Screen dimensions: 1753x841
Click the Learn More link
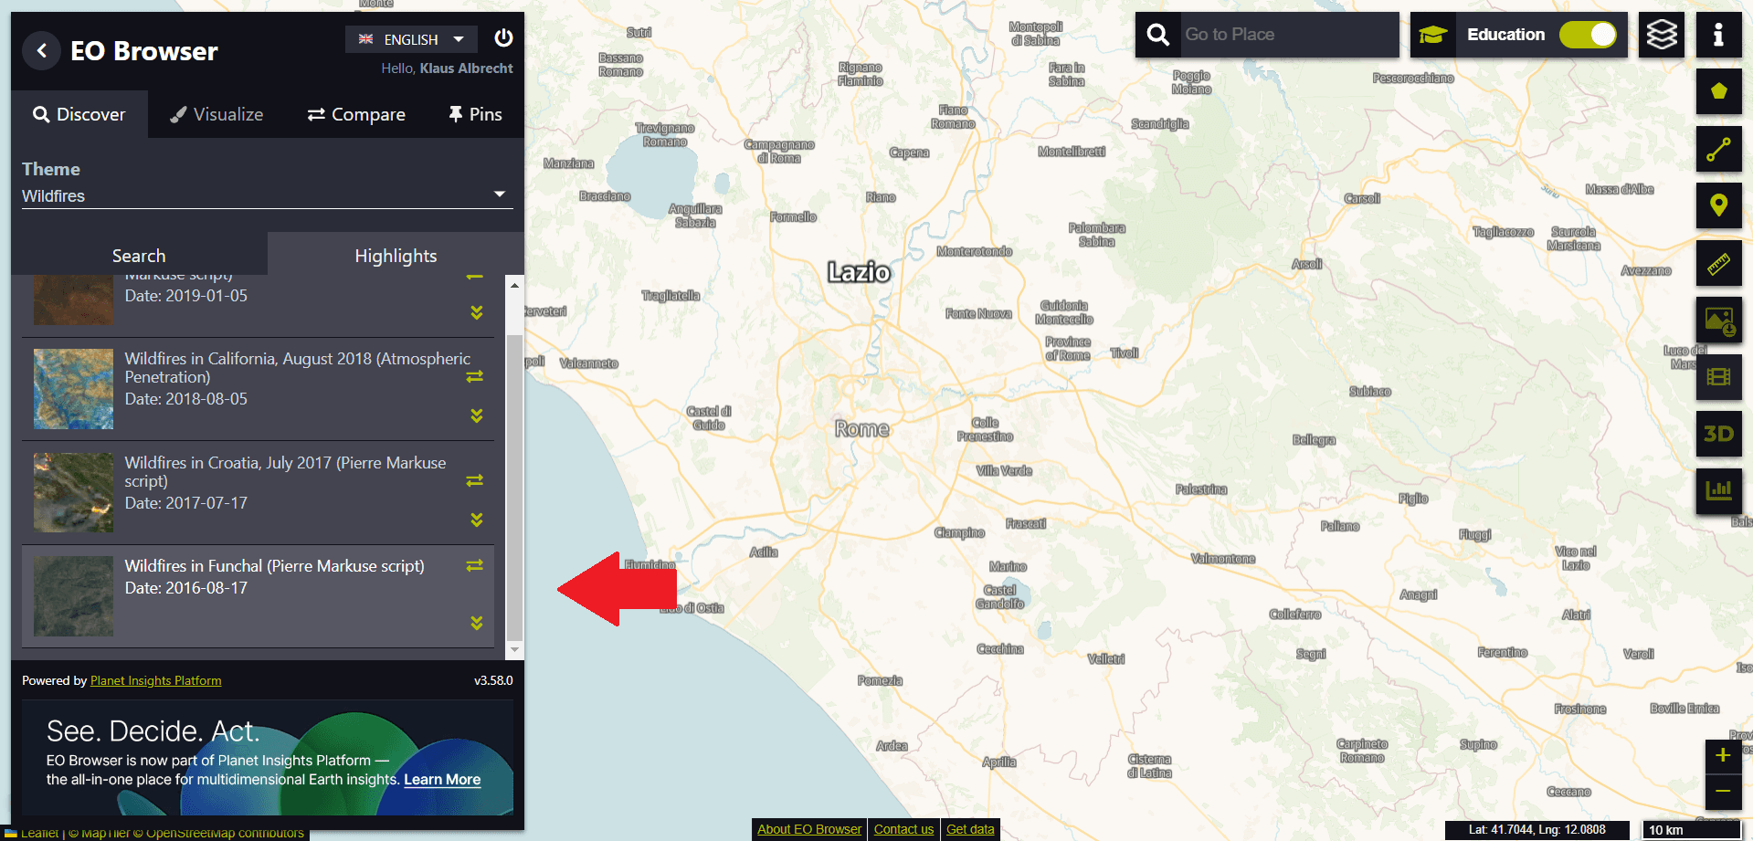442,780
